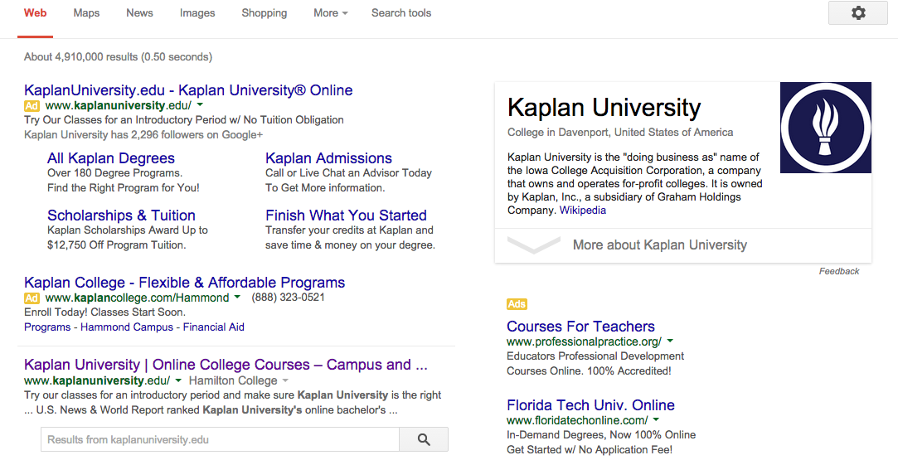The image size is (898, 460).
Task: Click the Kaplan University torch logo
Action: coord(826,128)
